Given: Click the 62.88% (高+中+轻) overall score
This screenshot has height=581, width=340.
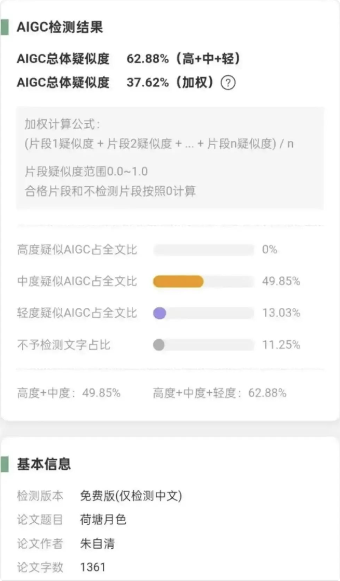Looking at the screenshot, I should (x=184, y=59).
